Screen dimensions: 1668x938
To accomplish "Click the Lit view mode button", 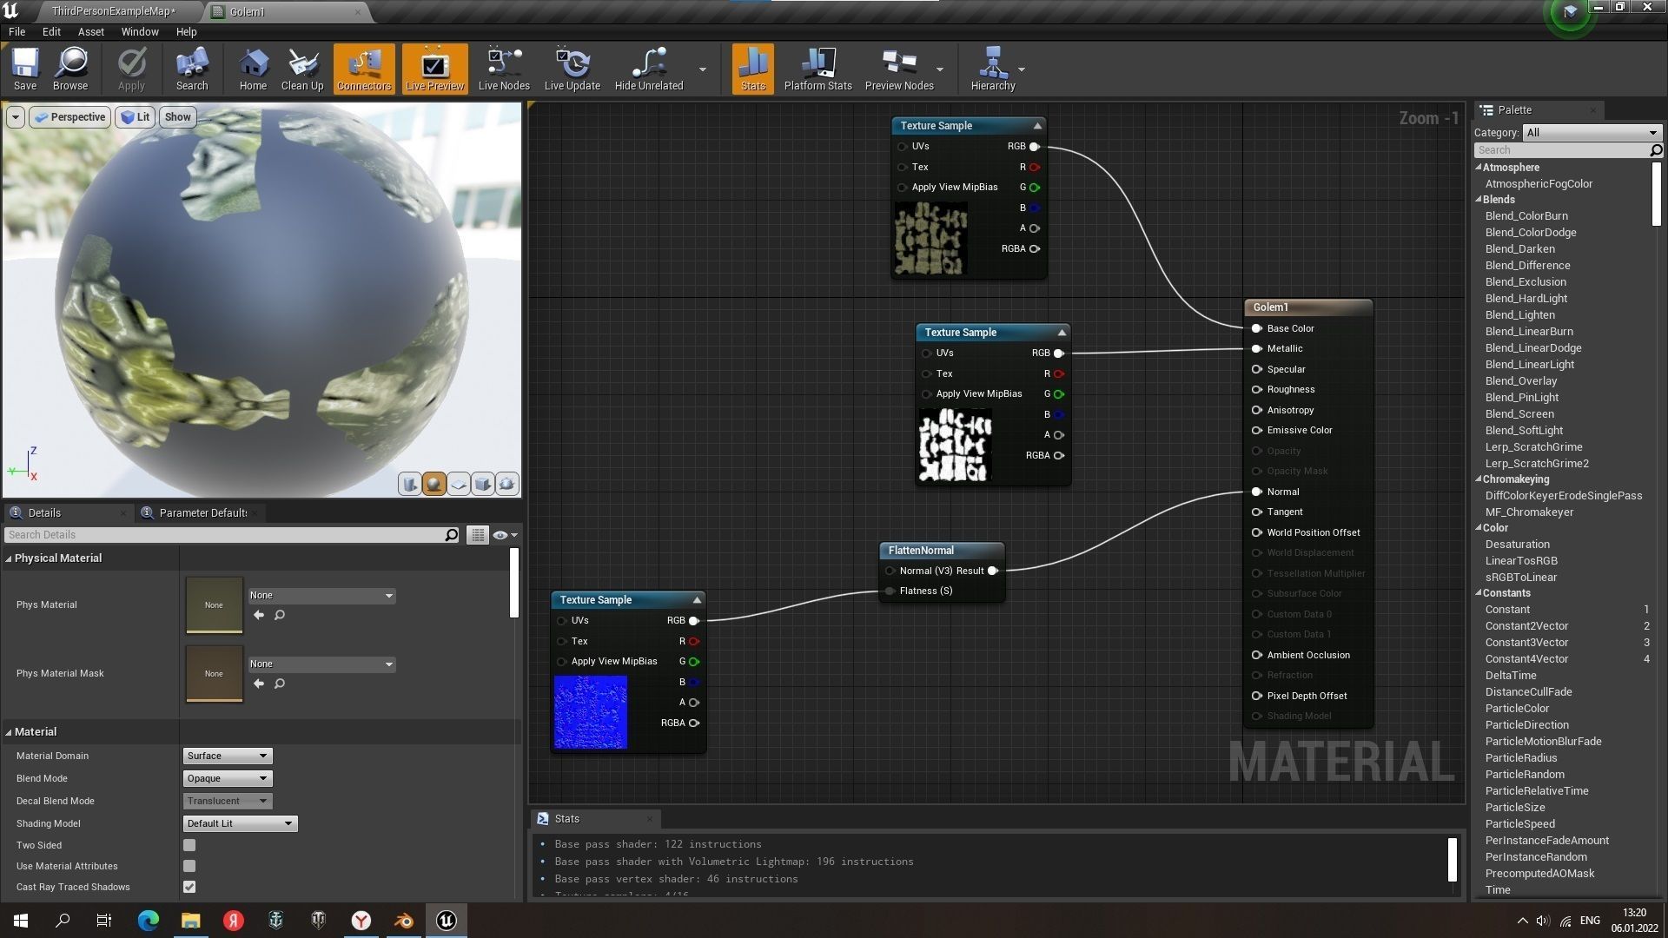I will [135, 117].
